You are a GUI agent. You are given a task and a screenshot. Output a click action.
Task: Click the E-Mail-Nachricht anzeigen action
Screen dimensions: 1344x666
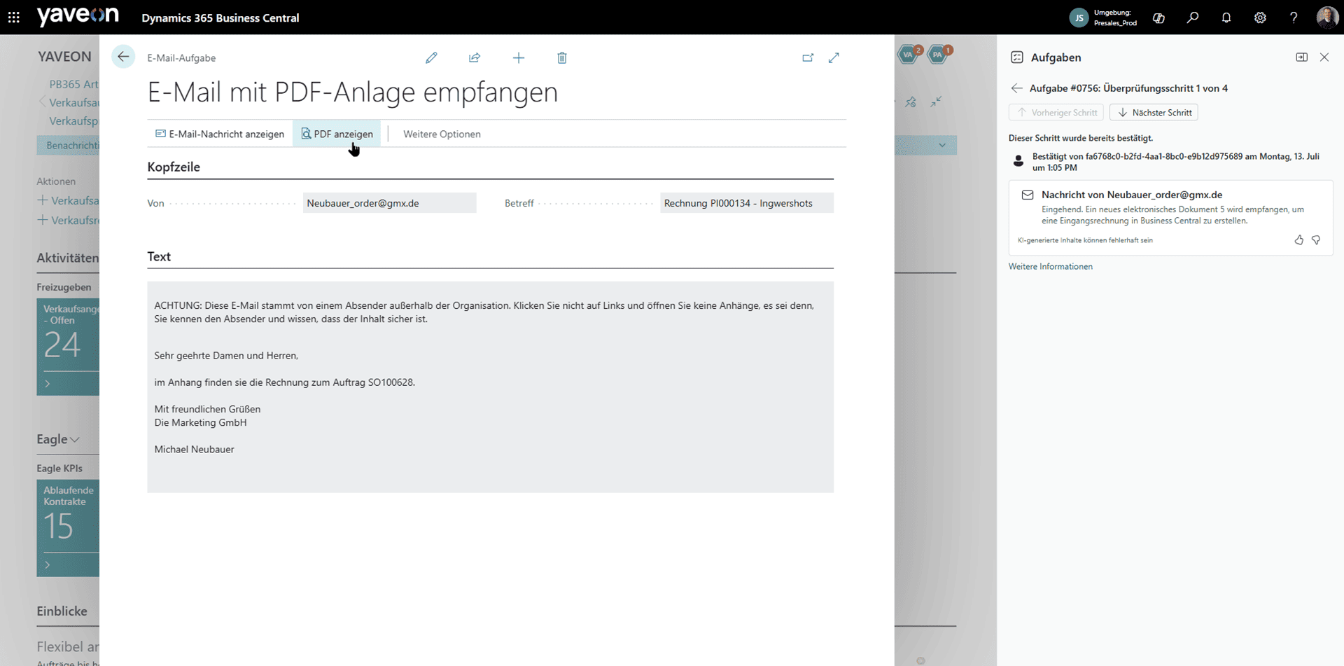point(220,134)
